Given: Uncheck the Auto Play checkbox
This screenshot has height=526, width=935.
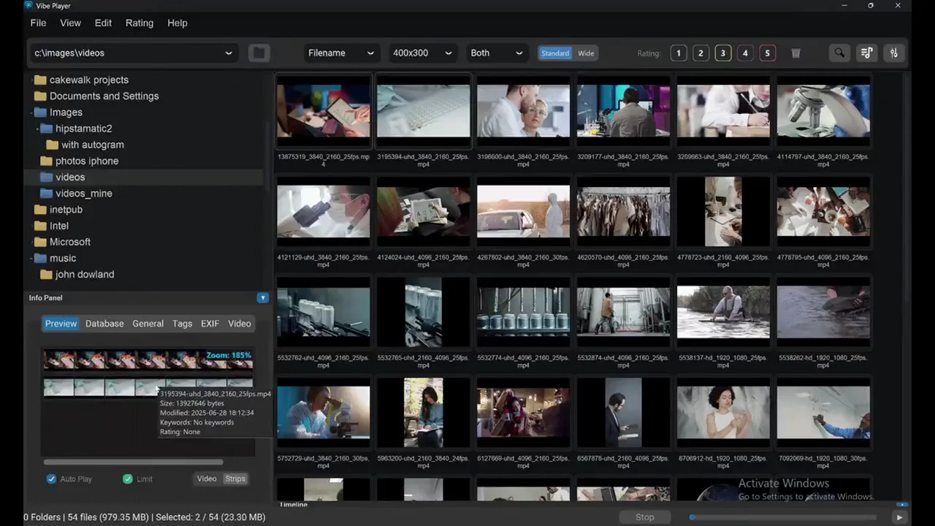Looking at the screenshot, I should (x=51, y=479).
